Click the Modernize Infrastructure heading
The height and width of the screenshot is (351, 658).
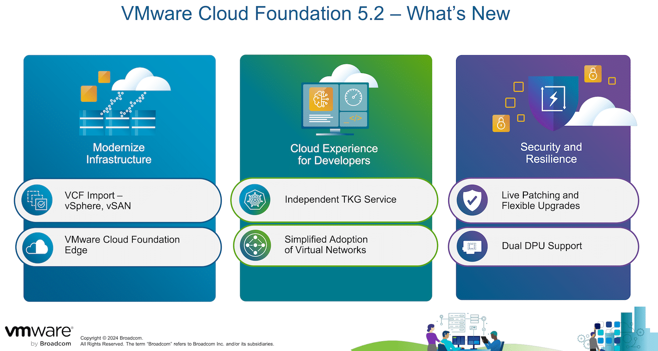click(119, 153)
